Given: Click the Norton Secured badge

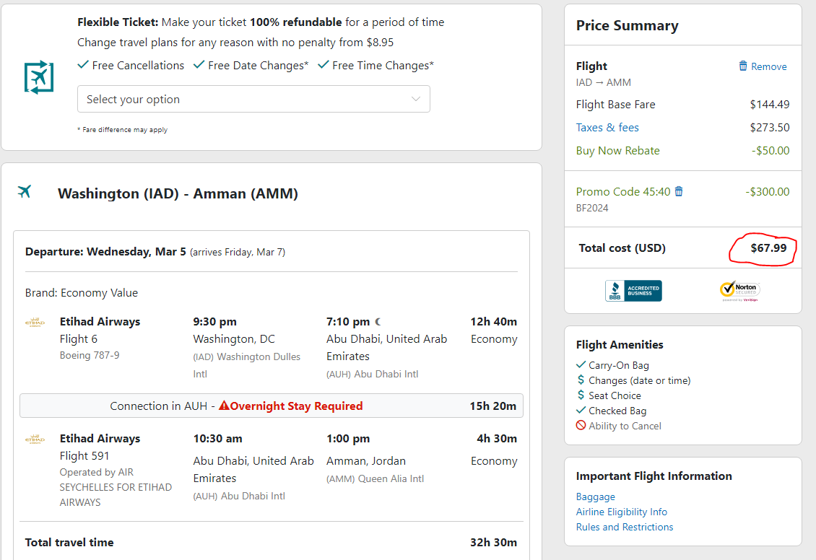Looking at the screenshot, I should click(x=739, y=291).
